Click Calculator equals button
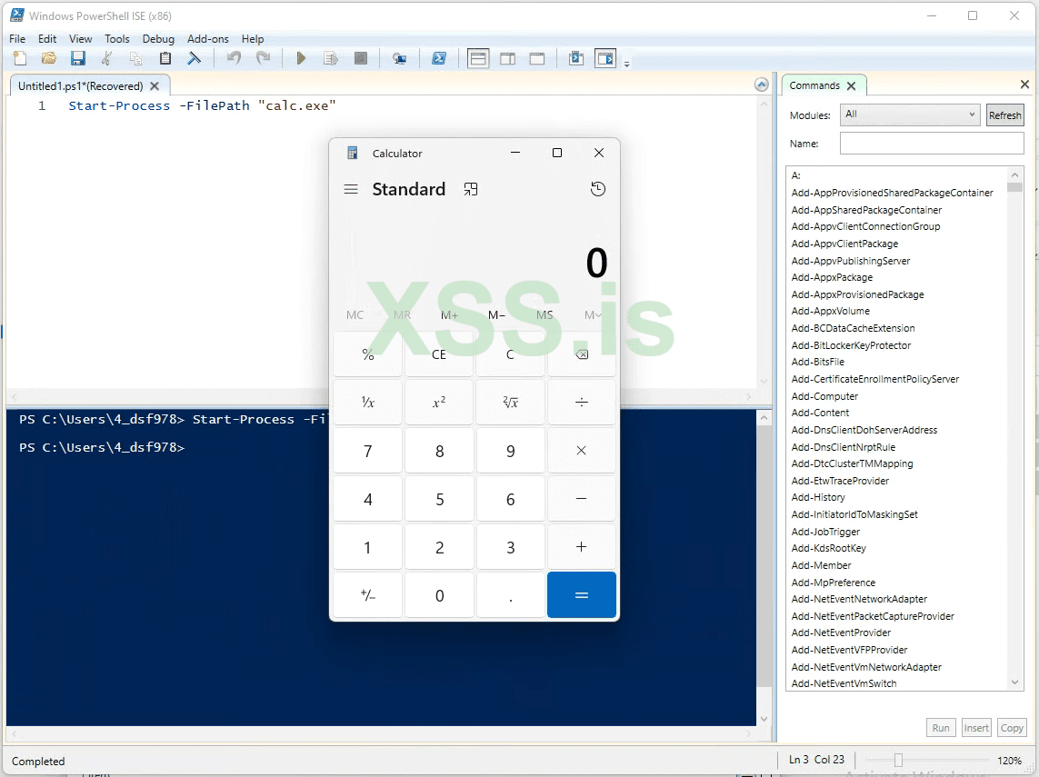 [x=582, y=595]
